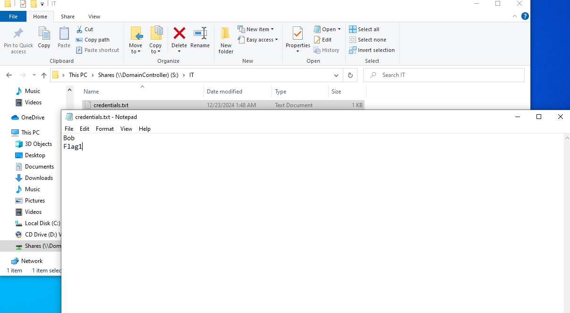Open the Explorer Help question mark icon
This screenshot has height=313, width=570.
point(525,16)
